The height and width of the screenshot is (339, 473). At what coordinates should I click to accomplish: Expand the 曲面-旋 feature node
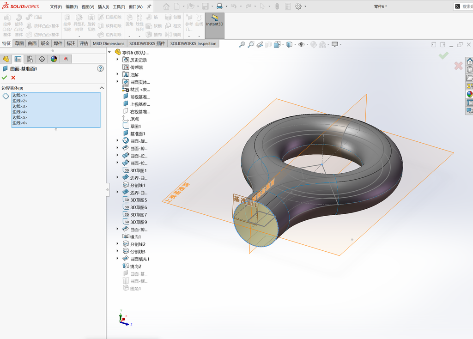click(117, 140)
